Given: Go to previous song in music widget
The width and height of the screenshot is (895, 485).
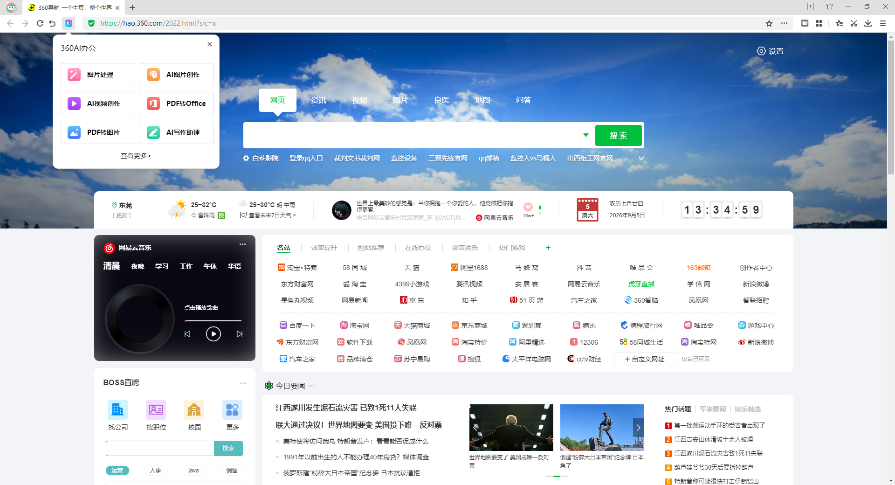Looking at the screenshot, I should pos(187,334).
